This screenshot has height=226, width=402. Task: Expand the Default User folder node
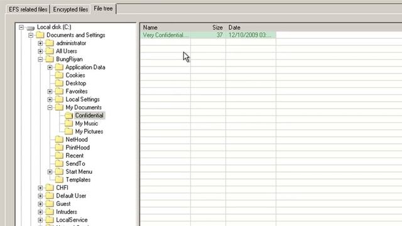(x=40, y=196)
